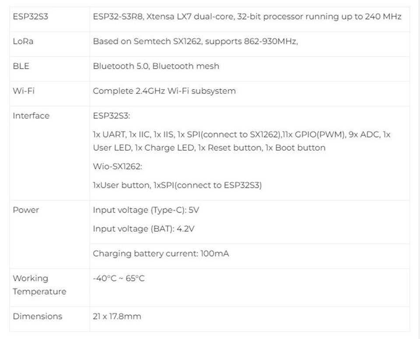The width and height of the screenshot is (420, 339).
Task: Click the 21 x 17.8mm dimensions value
Action: (117, 316)
